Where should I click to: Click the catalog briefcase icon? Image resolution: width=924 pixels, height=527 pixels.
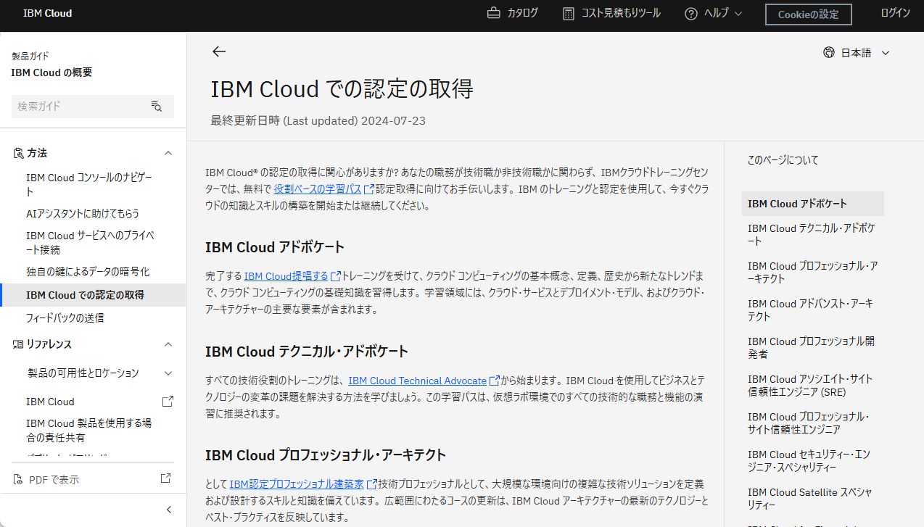(x=494, y=13)
